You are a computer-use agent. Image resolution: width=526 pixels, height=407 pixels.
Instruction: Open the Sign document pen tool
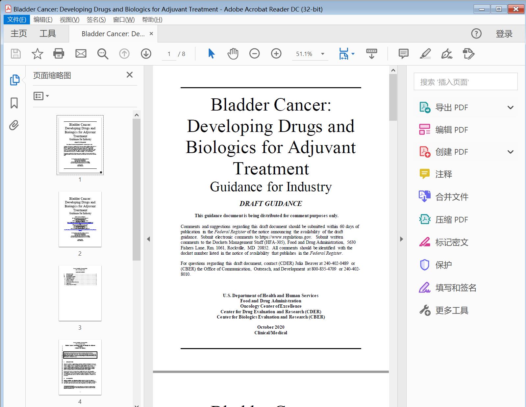coord(447,54)
